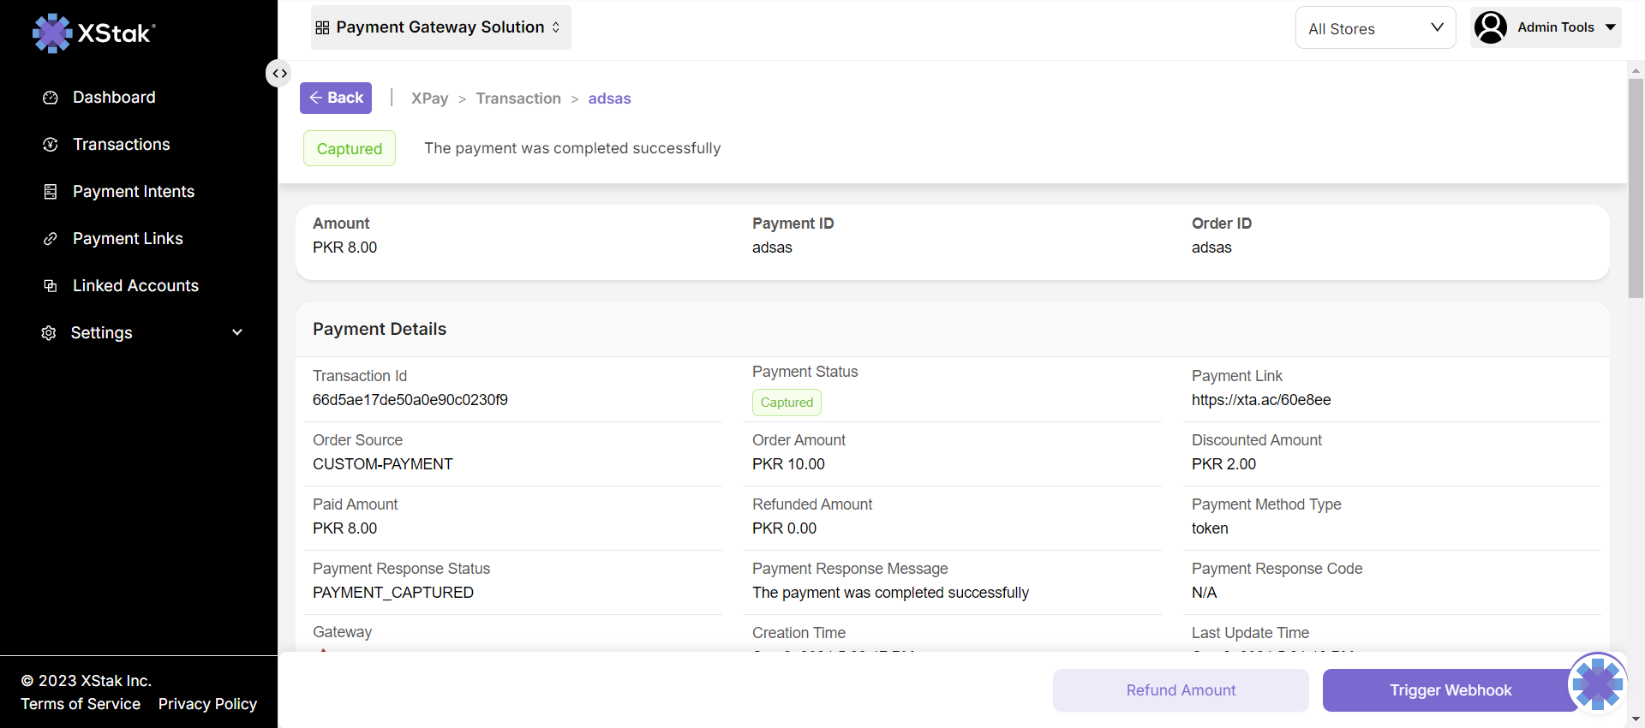Open the Privacy Policy link
Screen dimensions: 1645x728
coord(207,704)
